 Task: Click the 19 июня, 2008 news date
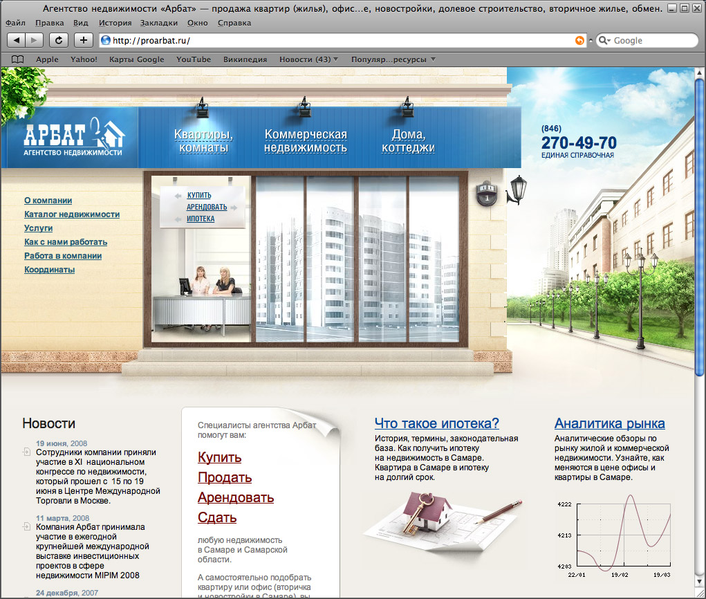(x=62, y=443)
